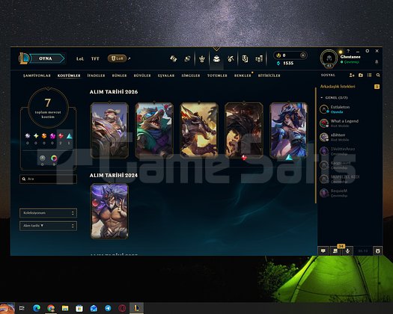Open the trophy/career icon in top navigation
The width and height of the screenshot is (393, 314).
click(x=202, y=59)
